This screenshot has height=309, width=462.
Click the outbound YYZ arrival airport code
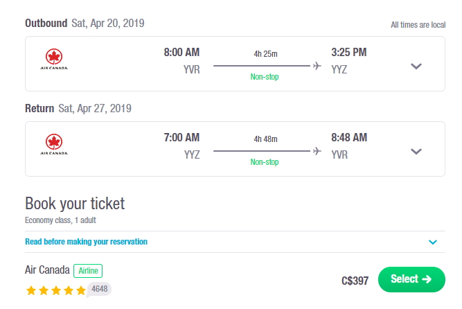click(339, 69)
